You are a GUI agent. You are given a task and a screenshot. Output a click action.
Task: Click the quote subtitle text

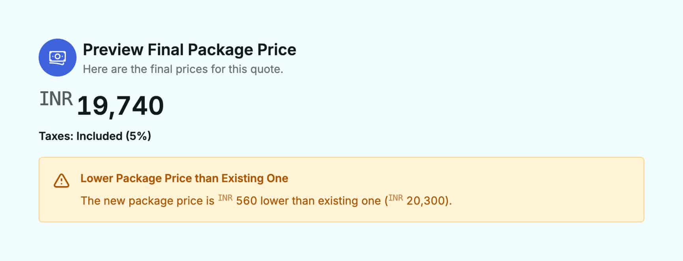183,69
